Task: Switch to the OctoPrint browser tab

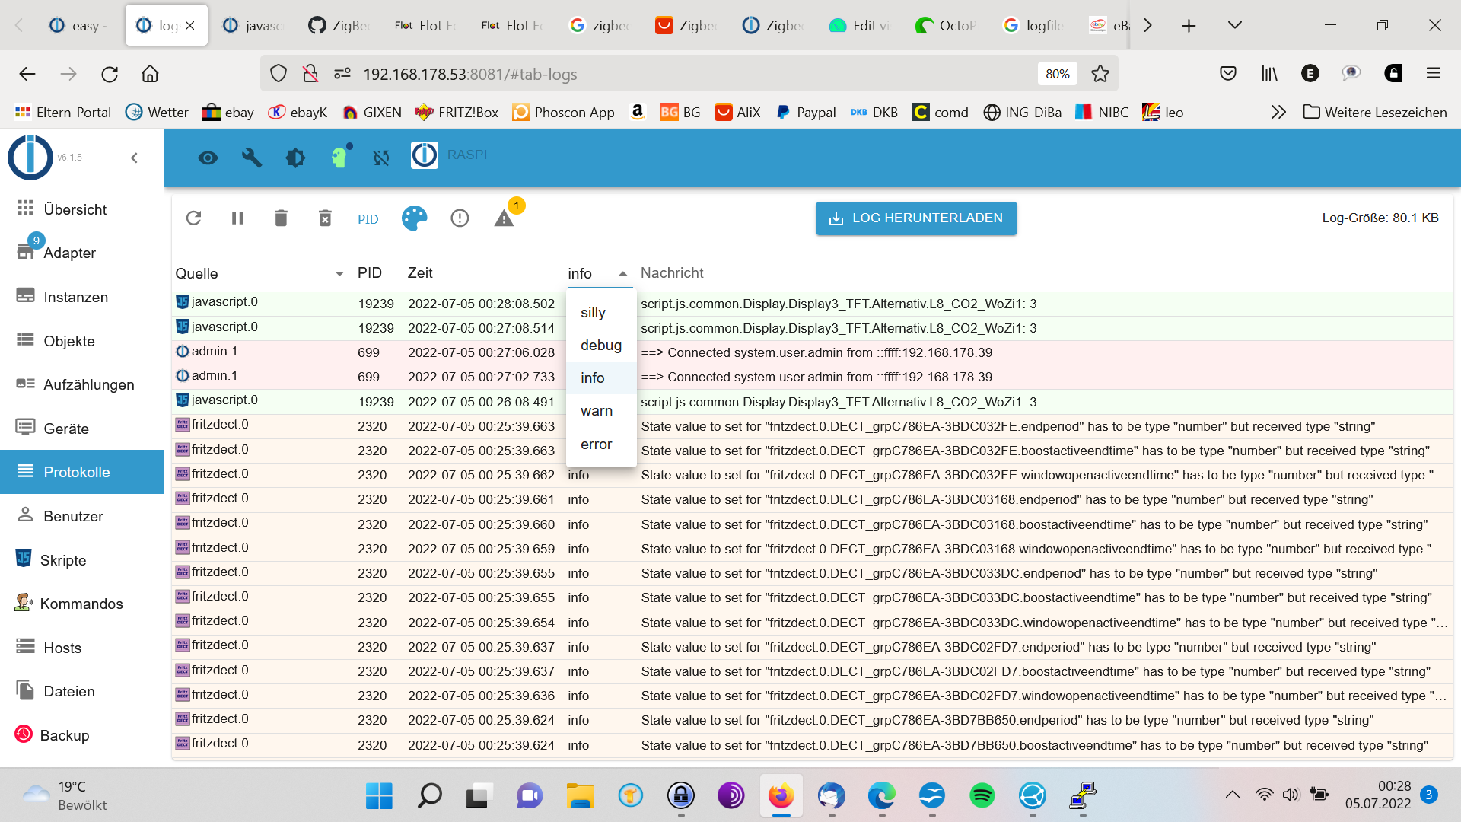Action: click(x=947, y=25)
